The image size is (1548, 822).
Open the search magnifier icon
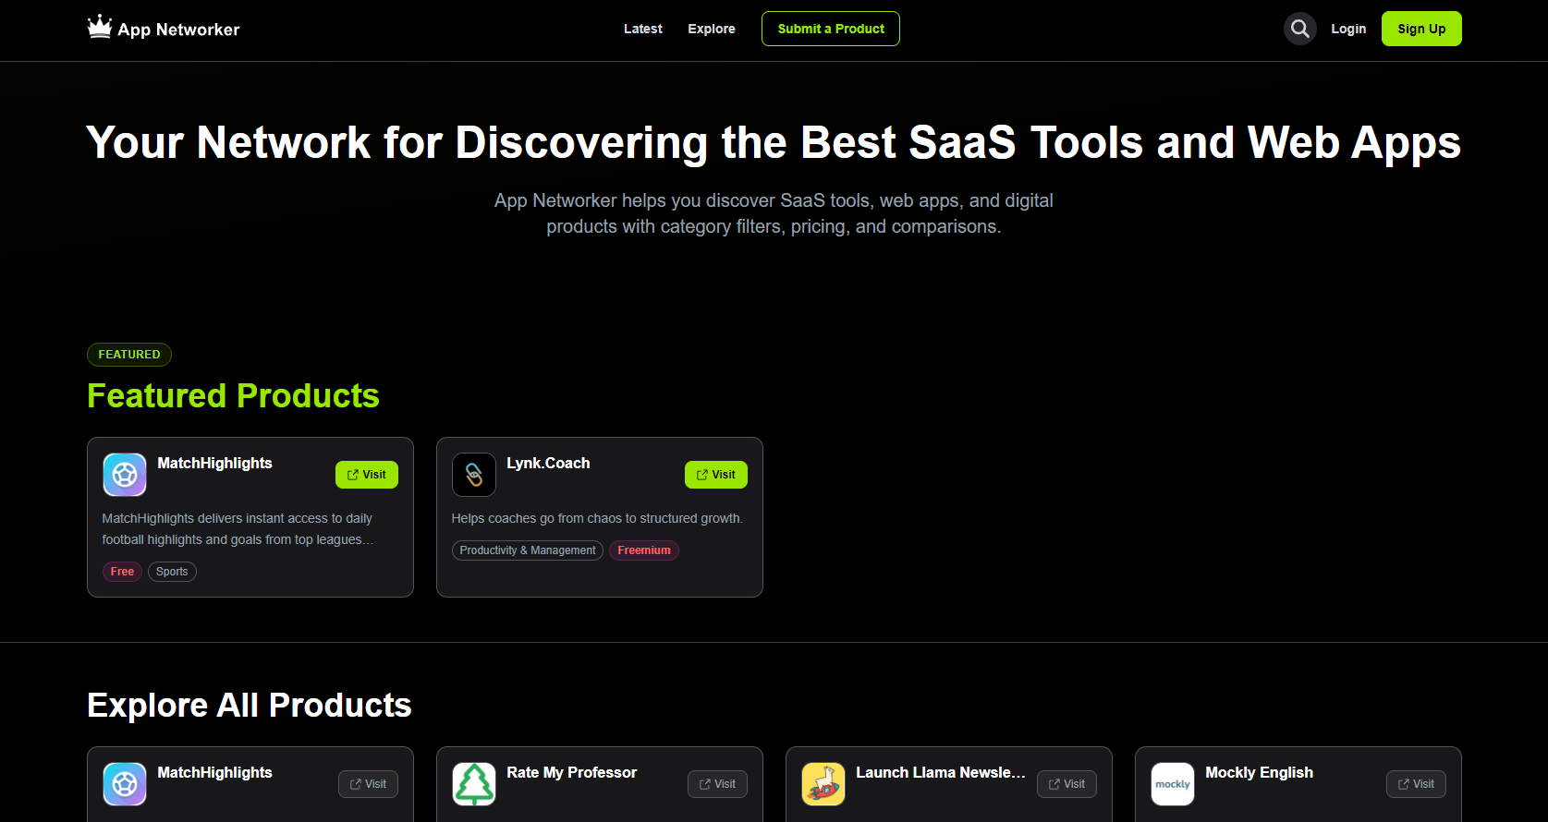tap(1299, 29)
